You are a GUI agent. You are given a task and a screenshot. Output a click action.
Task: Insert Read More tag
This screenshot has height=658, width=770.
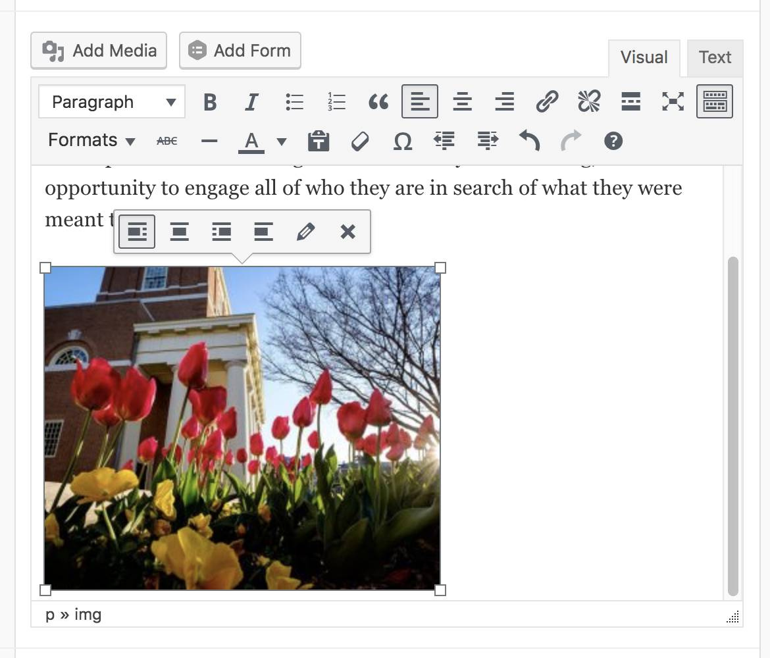(630, 101)
